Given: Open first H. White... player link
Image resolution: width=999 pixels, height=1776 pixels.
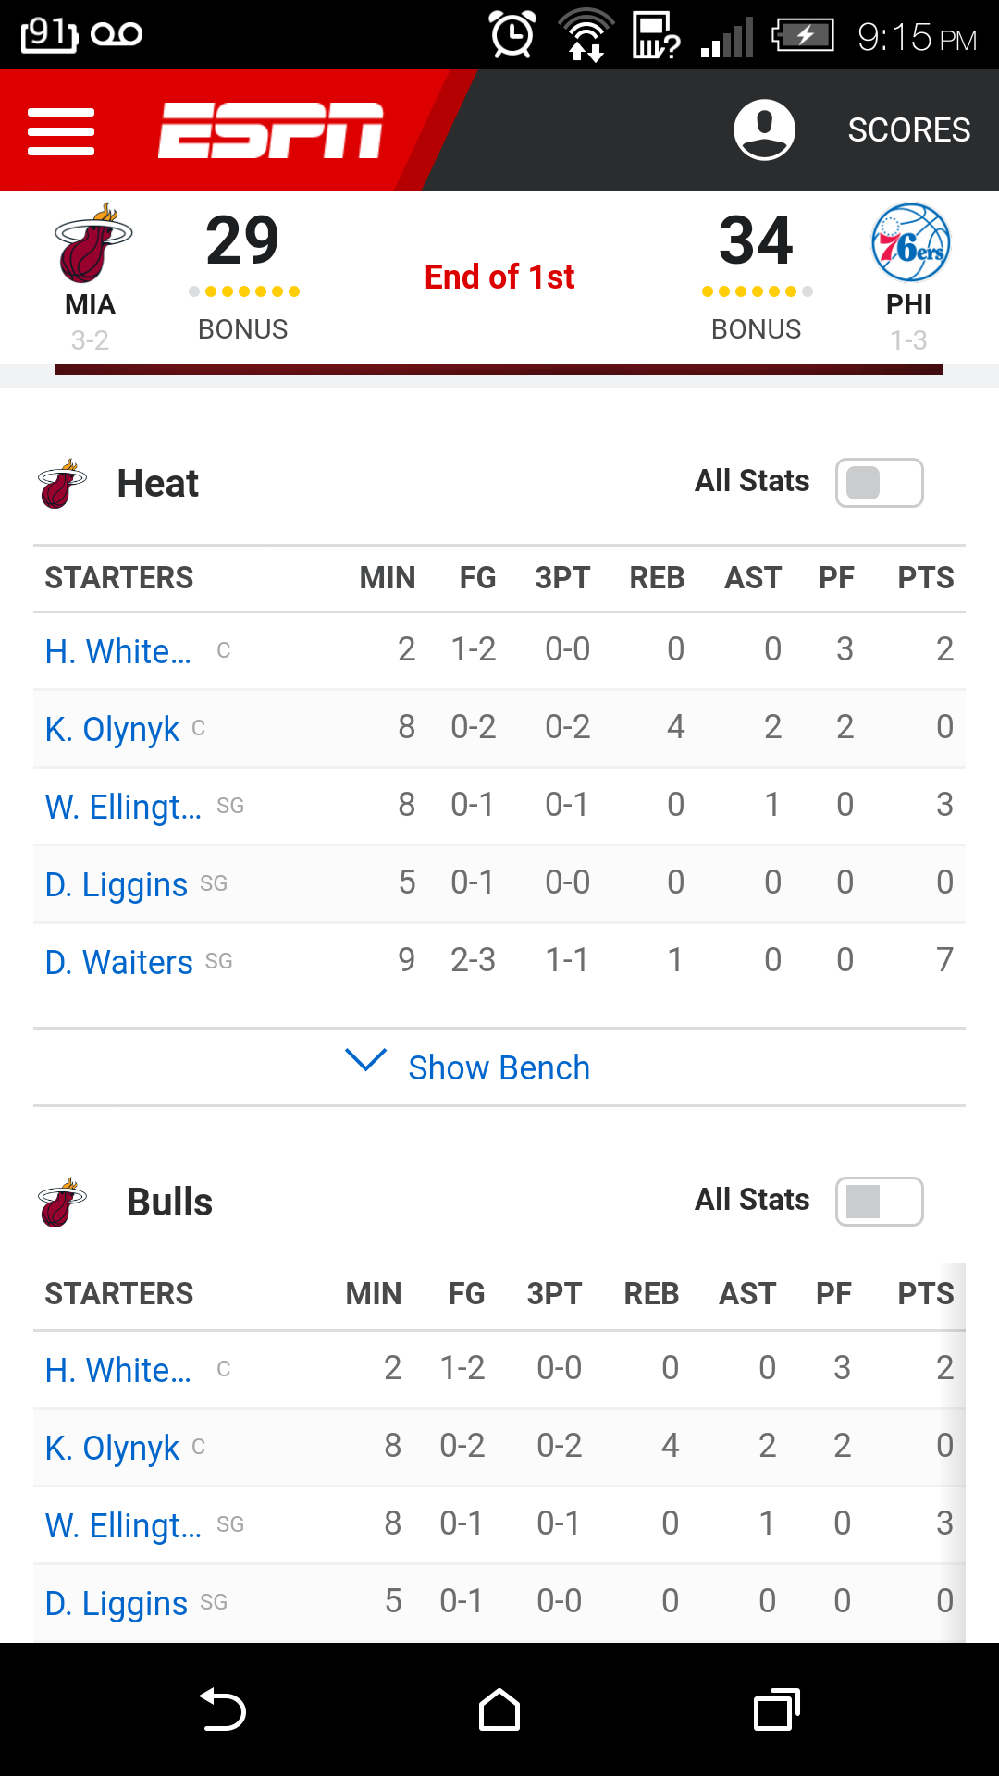Looking at the screenshot, I should pos(118,651).
